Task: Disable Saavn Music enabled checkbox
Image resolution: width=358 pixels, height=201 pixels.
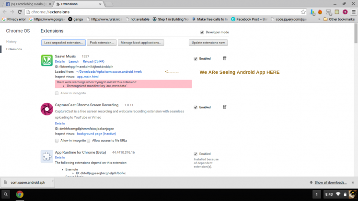Action: [x=196, y=58]
